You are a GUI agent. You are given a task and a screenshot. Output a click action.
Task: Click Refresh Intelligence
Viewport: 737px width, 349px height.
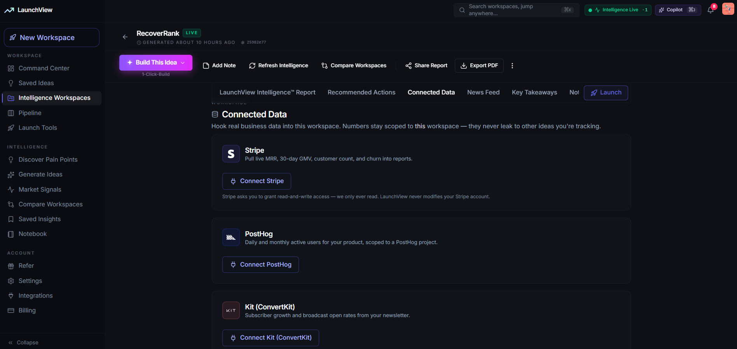pos(279,66)
